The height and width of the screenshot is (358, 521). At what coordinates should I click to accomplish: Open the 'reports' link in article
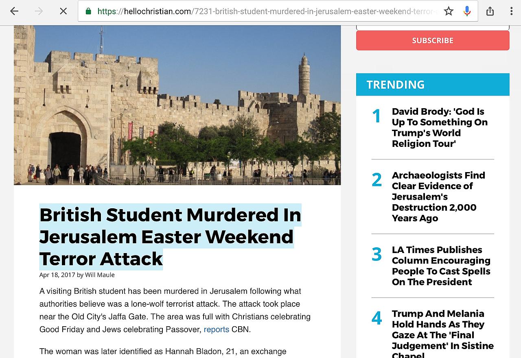216,330
